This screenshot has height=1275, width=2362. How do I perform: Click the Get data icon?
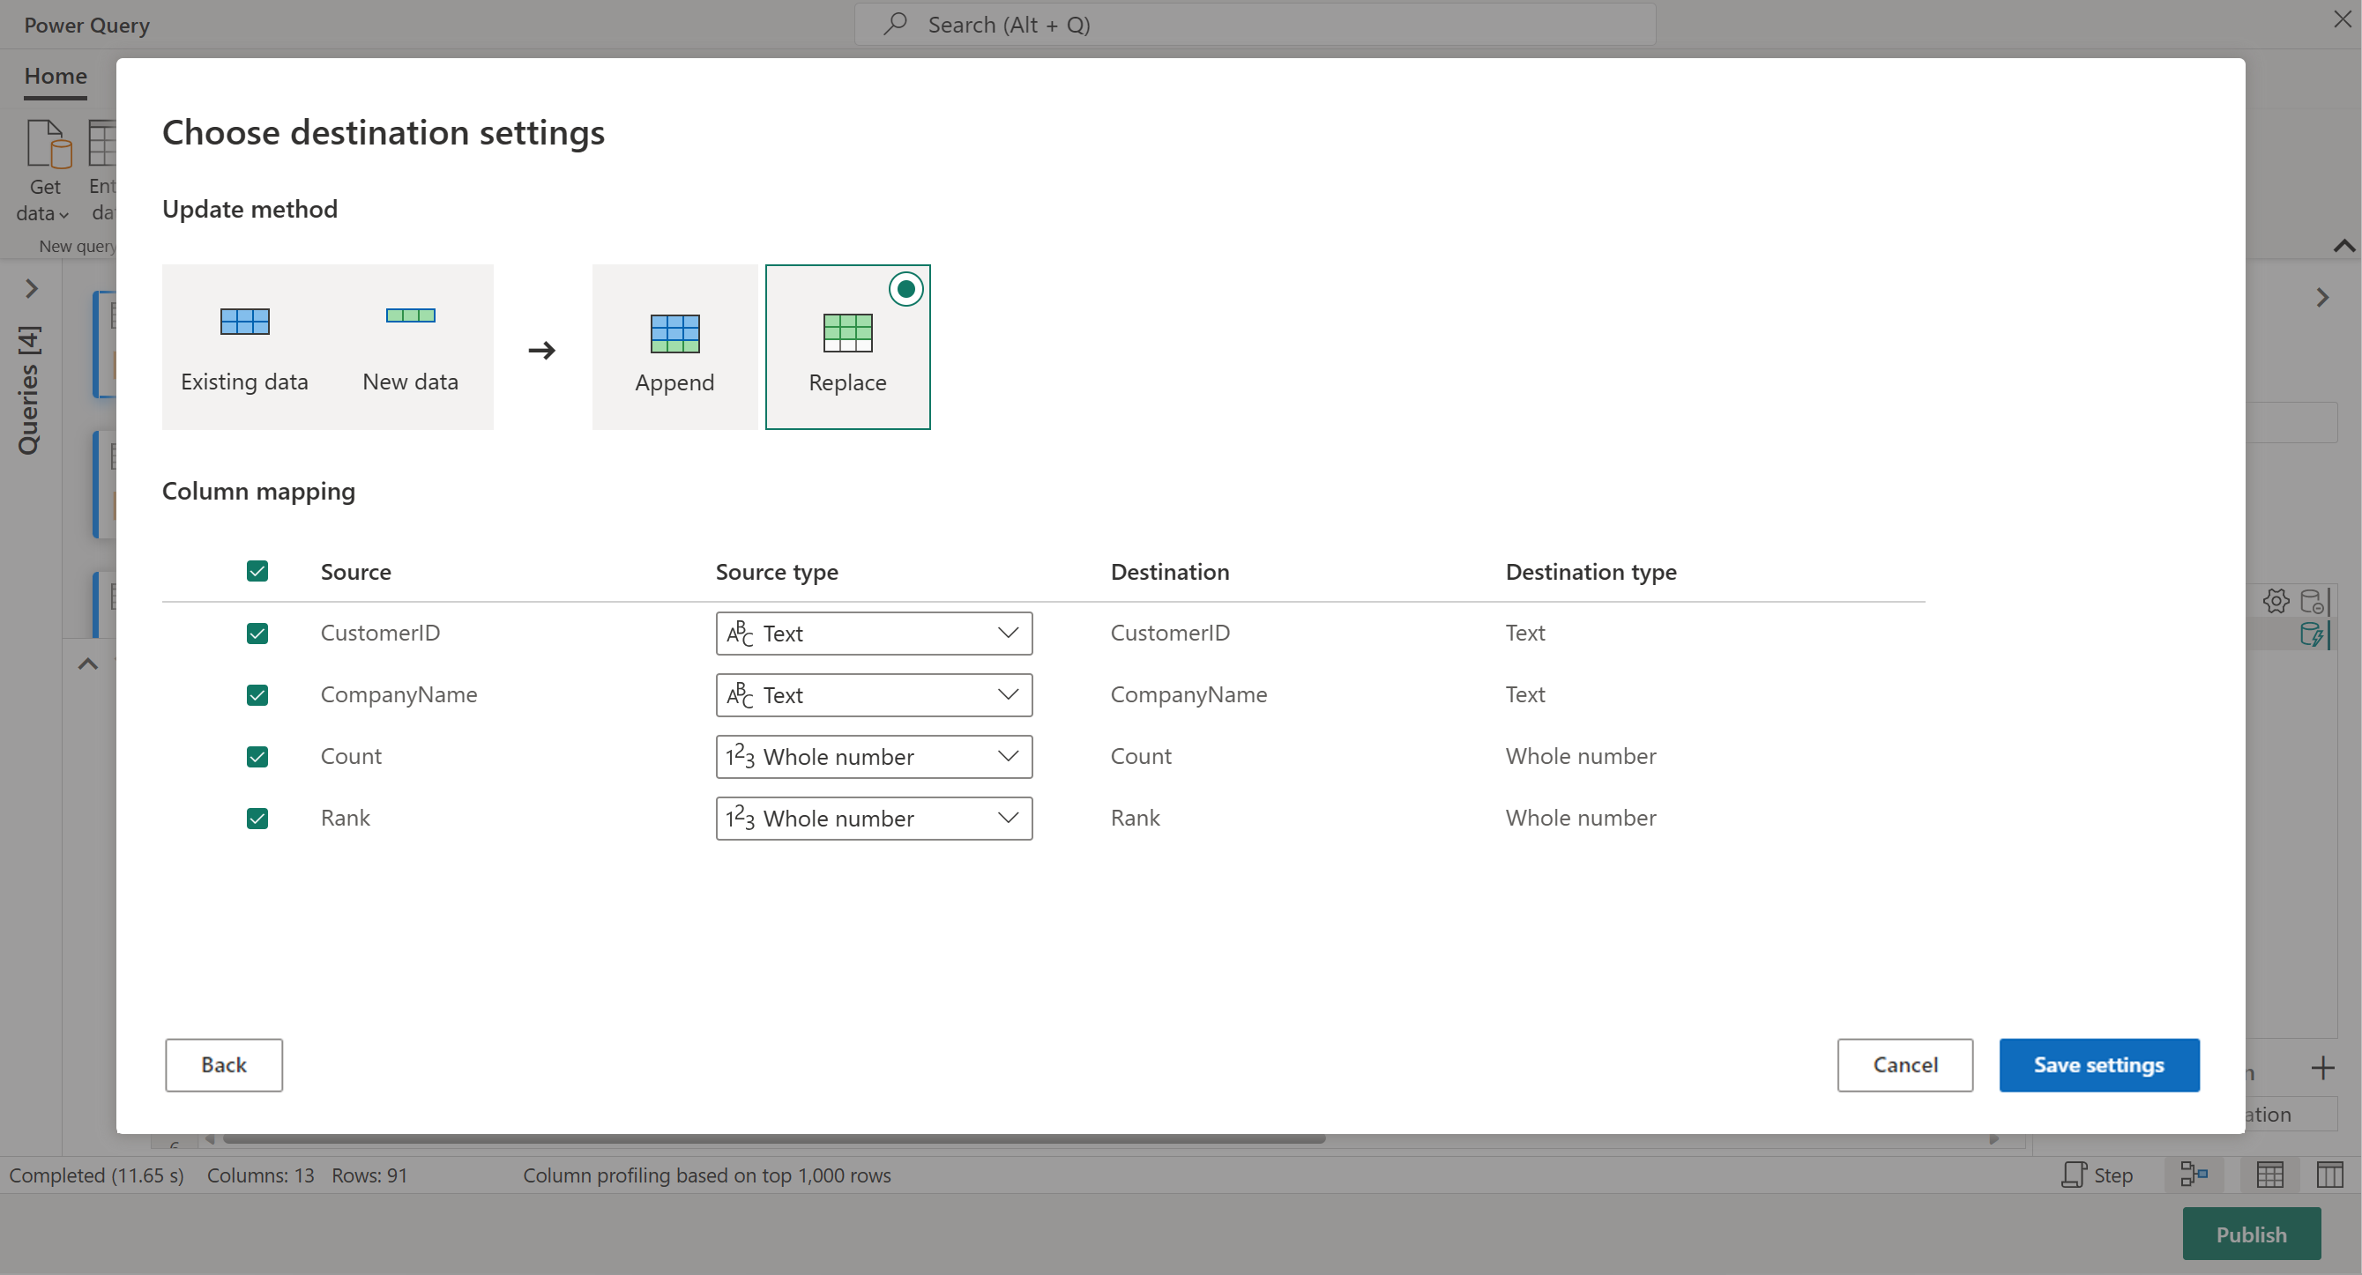(48, 145)
